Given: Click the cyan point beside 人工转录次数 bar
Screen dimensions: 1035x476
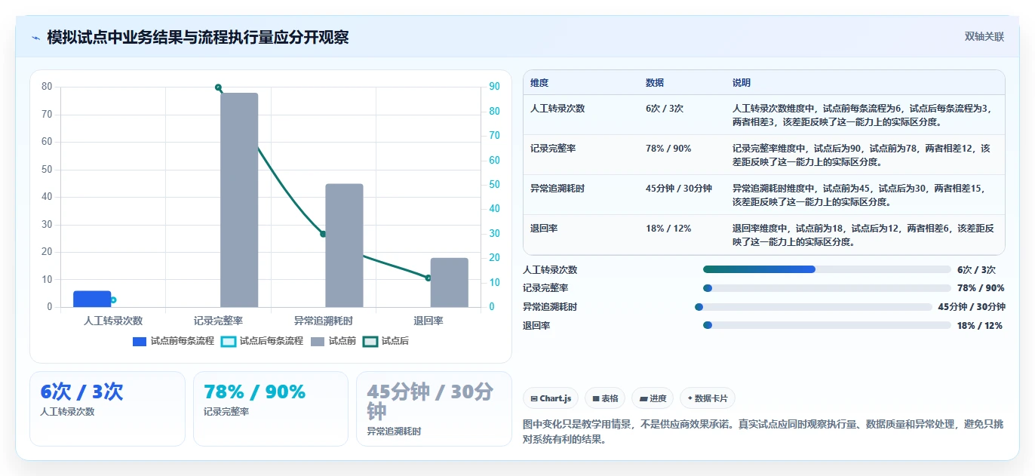Looking at the screenshot, I should 113,300.
